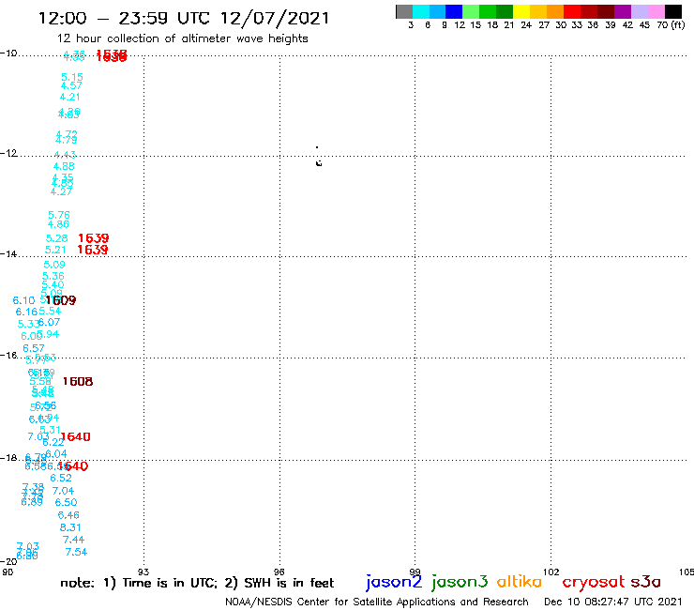Click the wave height value 5.76

pyautogui.click(x=59, y=215)
